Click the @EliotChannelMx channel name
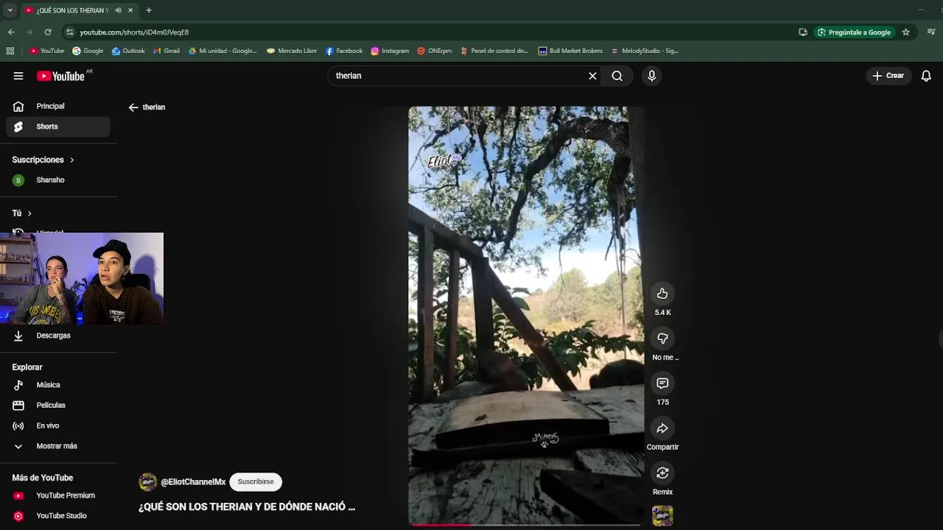This screenshot has width=943, height=530. tap(193, 482)
